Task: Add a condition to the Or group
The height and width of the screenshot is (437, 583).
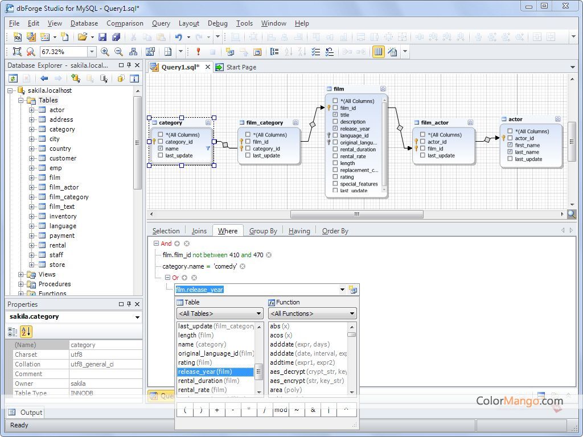Action: (x=184, y=278)
